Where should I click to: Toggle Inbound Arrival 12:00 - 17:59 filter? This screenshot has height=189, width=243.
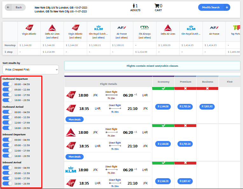point(7,178)
